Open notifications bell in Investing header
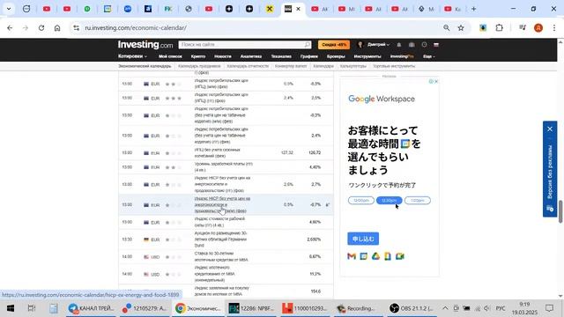 click(x=399, y=45)
